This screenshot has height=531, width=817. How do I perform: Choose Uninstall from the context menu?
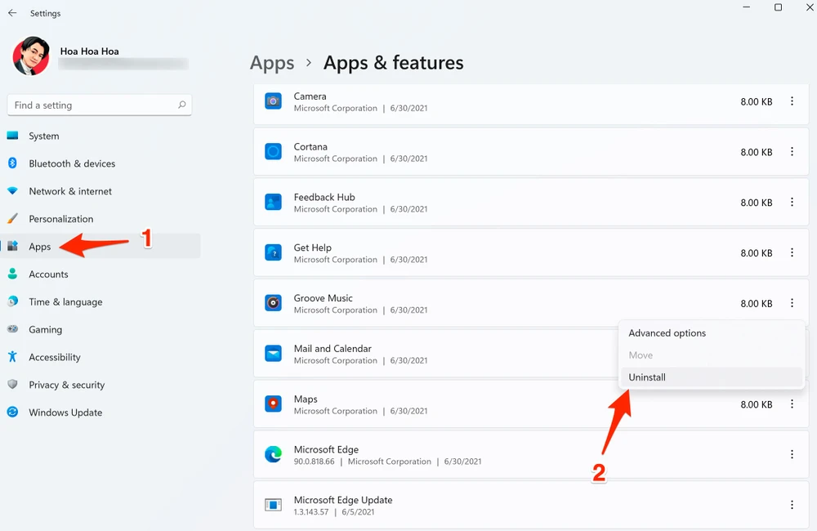click(x=647, y=377)
